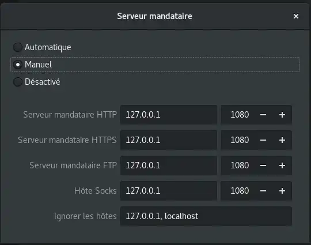Increase the HTTPS proxy port with plus

(x=282, y=140)
